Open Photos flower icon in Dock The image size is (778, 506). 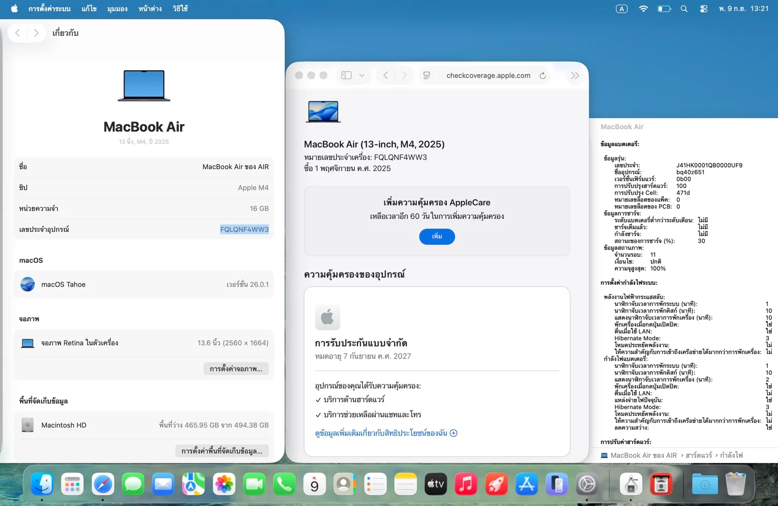224,485
